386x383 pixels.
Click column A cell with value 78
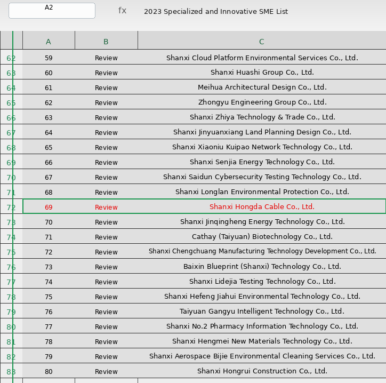coord(49,341)
